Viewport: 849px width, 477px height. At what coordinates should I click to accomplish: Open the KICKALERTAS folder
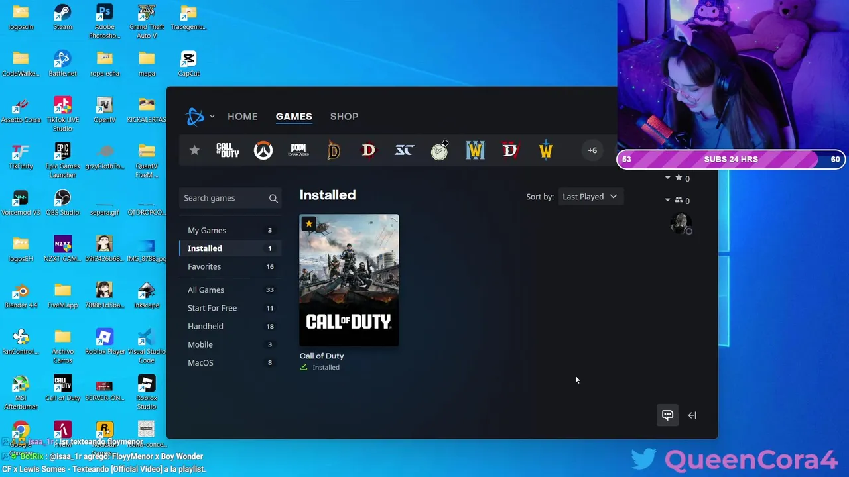click(147, 110)
